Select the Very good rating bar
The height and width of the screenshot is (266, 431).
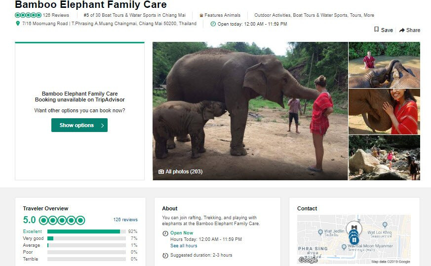click(x=86, y=238)
